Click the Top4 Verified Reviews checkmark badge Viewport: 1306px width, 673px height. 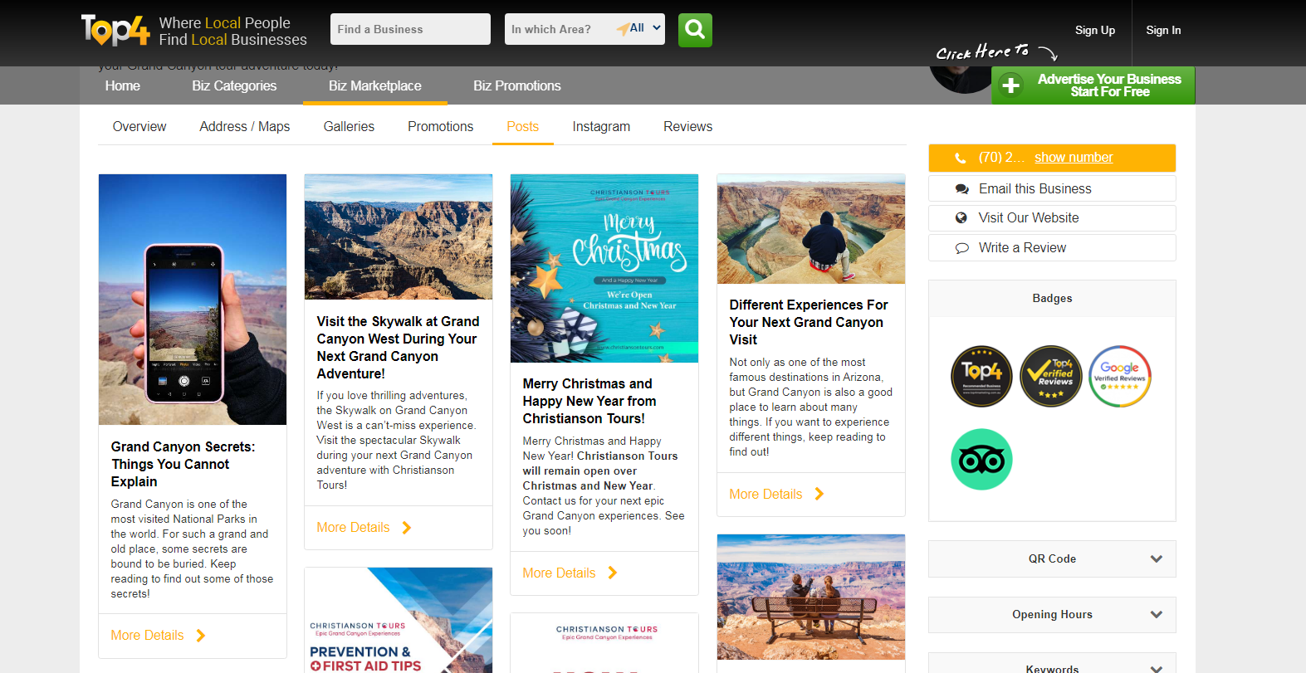(1050, 376)
